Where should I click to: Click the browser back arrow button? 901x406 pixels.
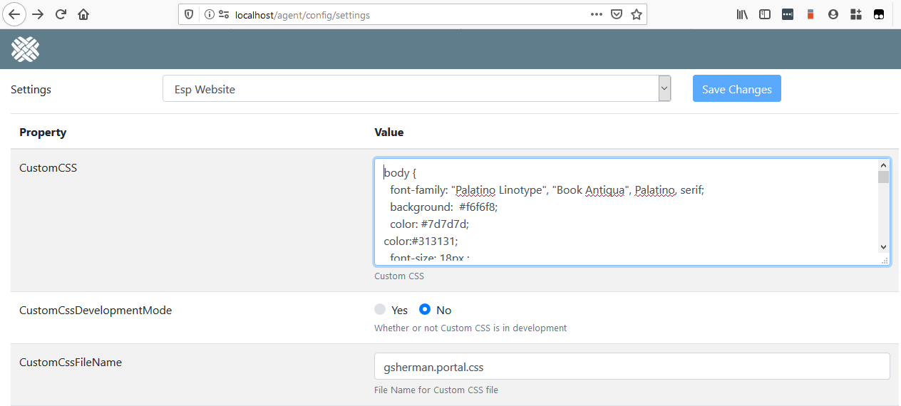[15, 14]
